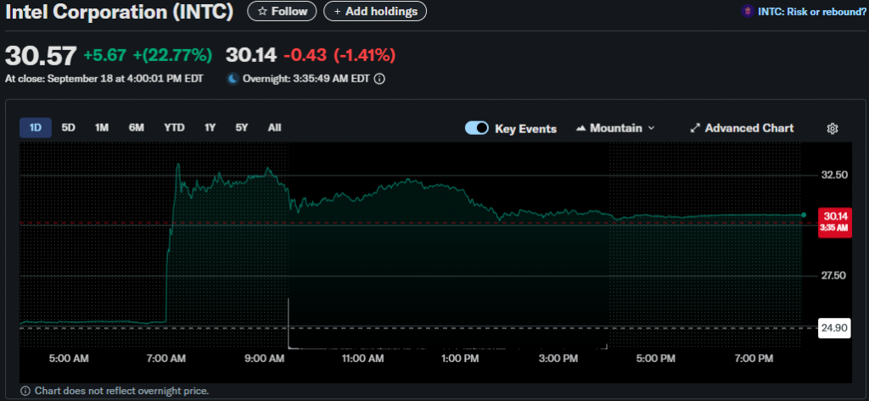
Task: Select the 1D chart range
Action: tap(36, 128)
